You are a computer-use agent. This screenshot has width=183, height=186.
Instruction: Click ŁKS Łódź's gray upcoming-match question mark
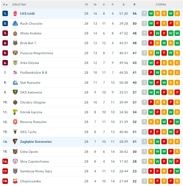pos(144,14)
